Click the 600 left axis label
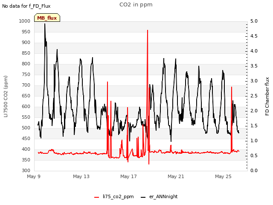This screenshot has width=273, height=205. click(x=26, y=106)
